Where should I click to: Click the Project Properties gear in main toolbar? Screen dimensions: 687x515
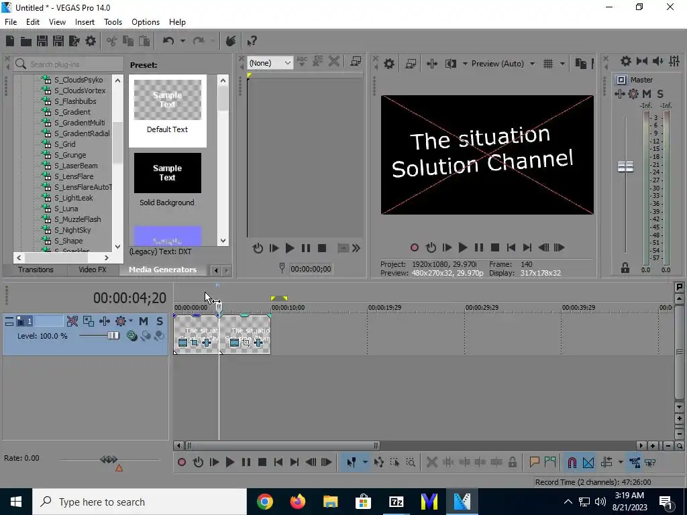click(91, 41)
